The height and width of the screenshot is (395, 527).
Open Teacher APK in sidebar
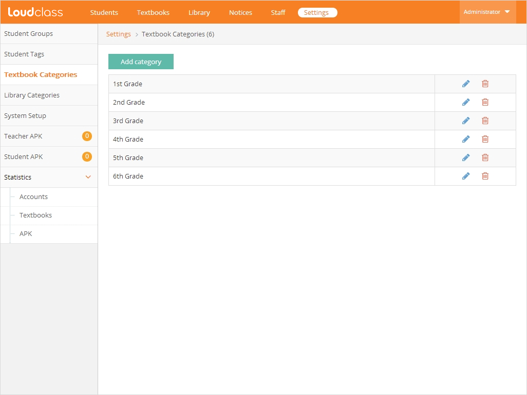coord(49,136)
